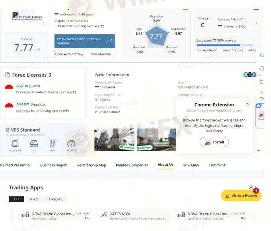Select the 40G storage icon

[x=52, y=143]
